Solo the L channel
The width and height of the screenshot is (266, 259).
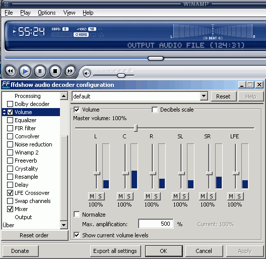coord(100,196)
